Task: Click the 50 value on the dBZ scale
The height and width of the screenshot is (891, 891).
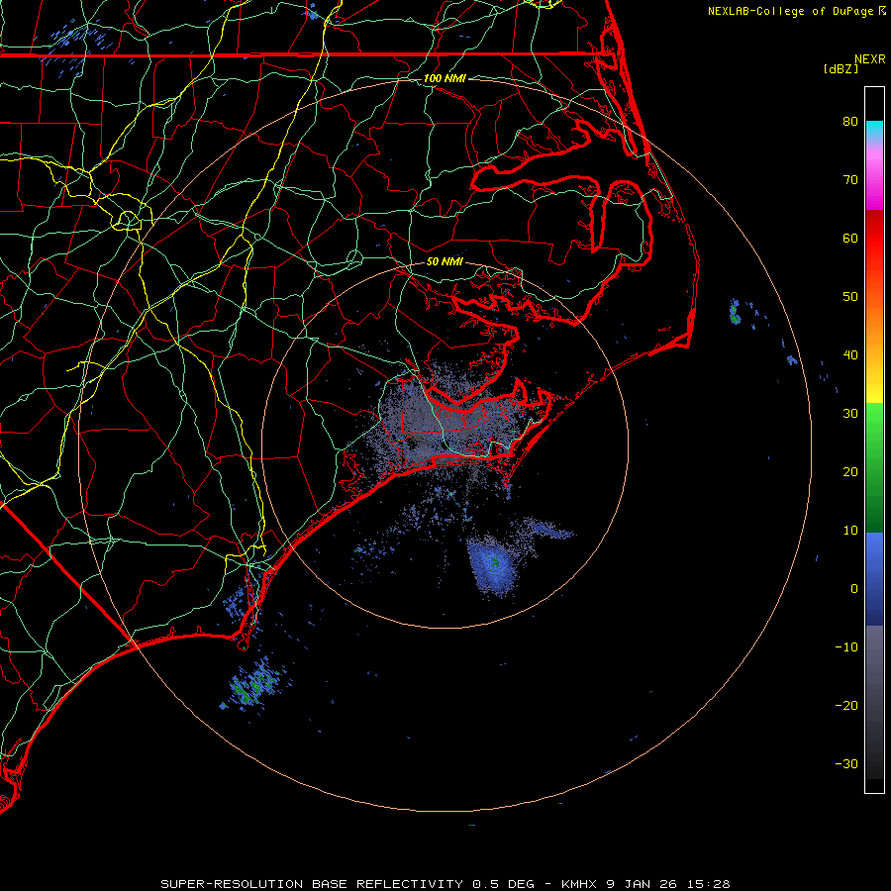Action: click(850, 297)
